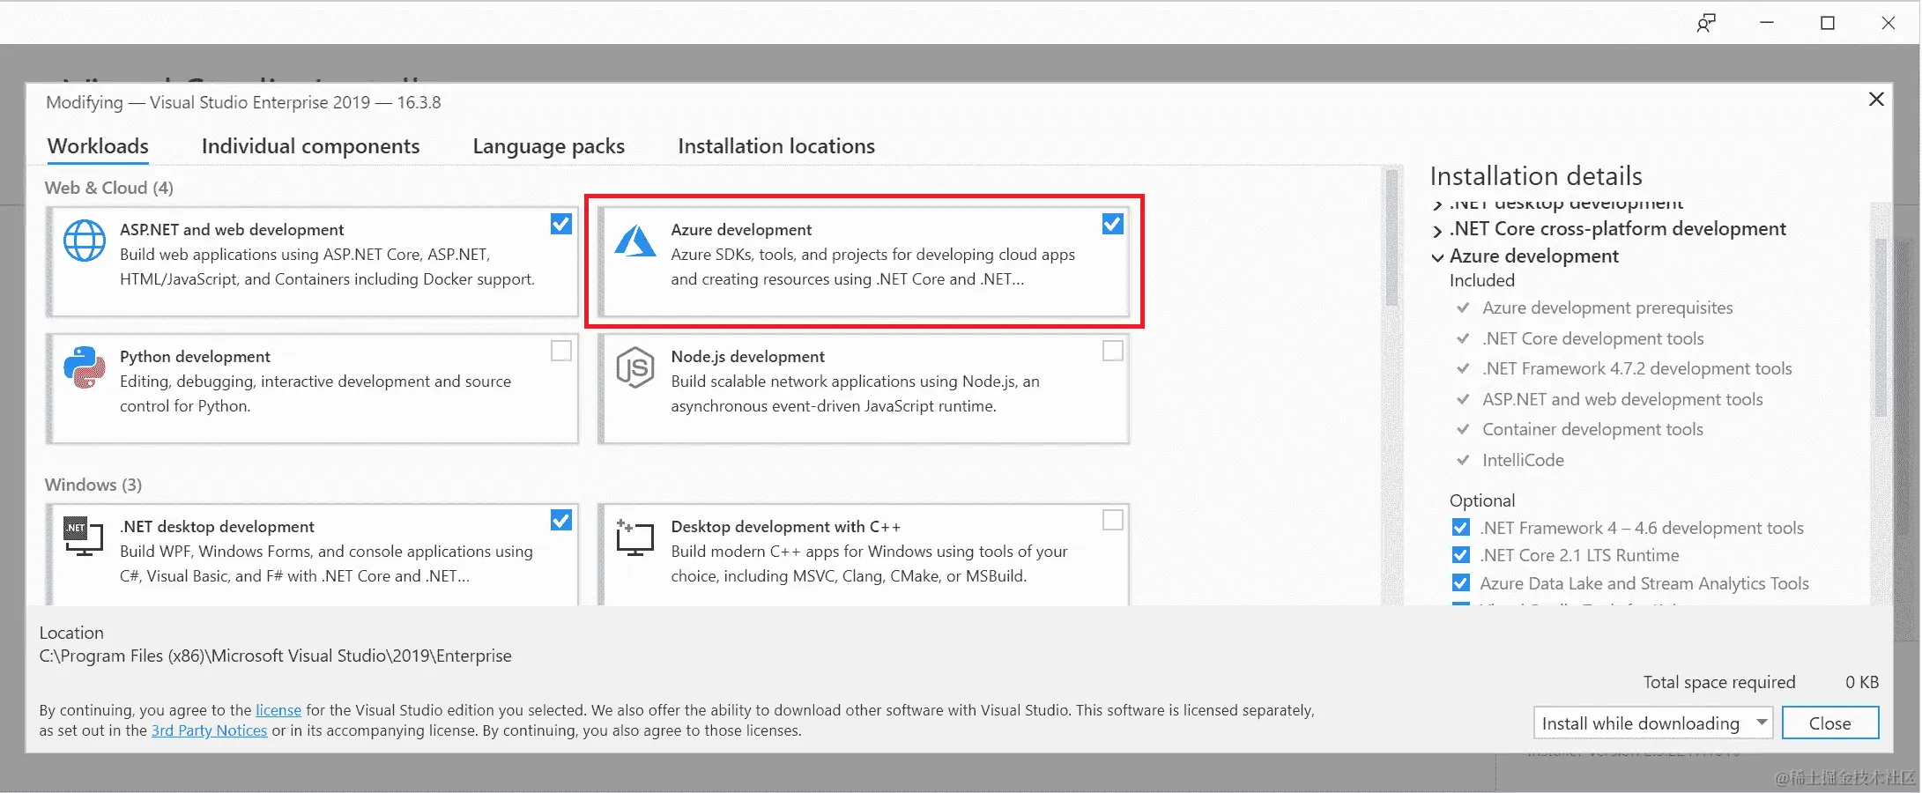Click the install location path text
This screenshot has width=1922, height=793.
click(x=276, y=656)
